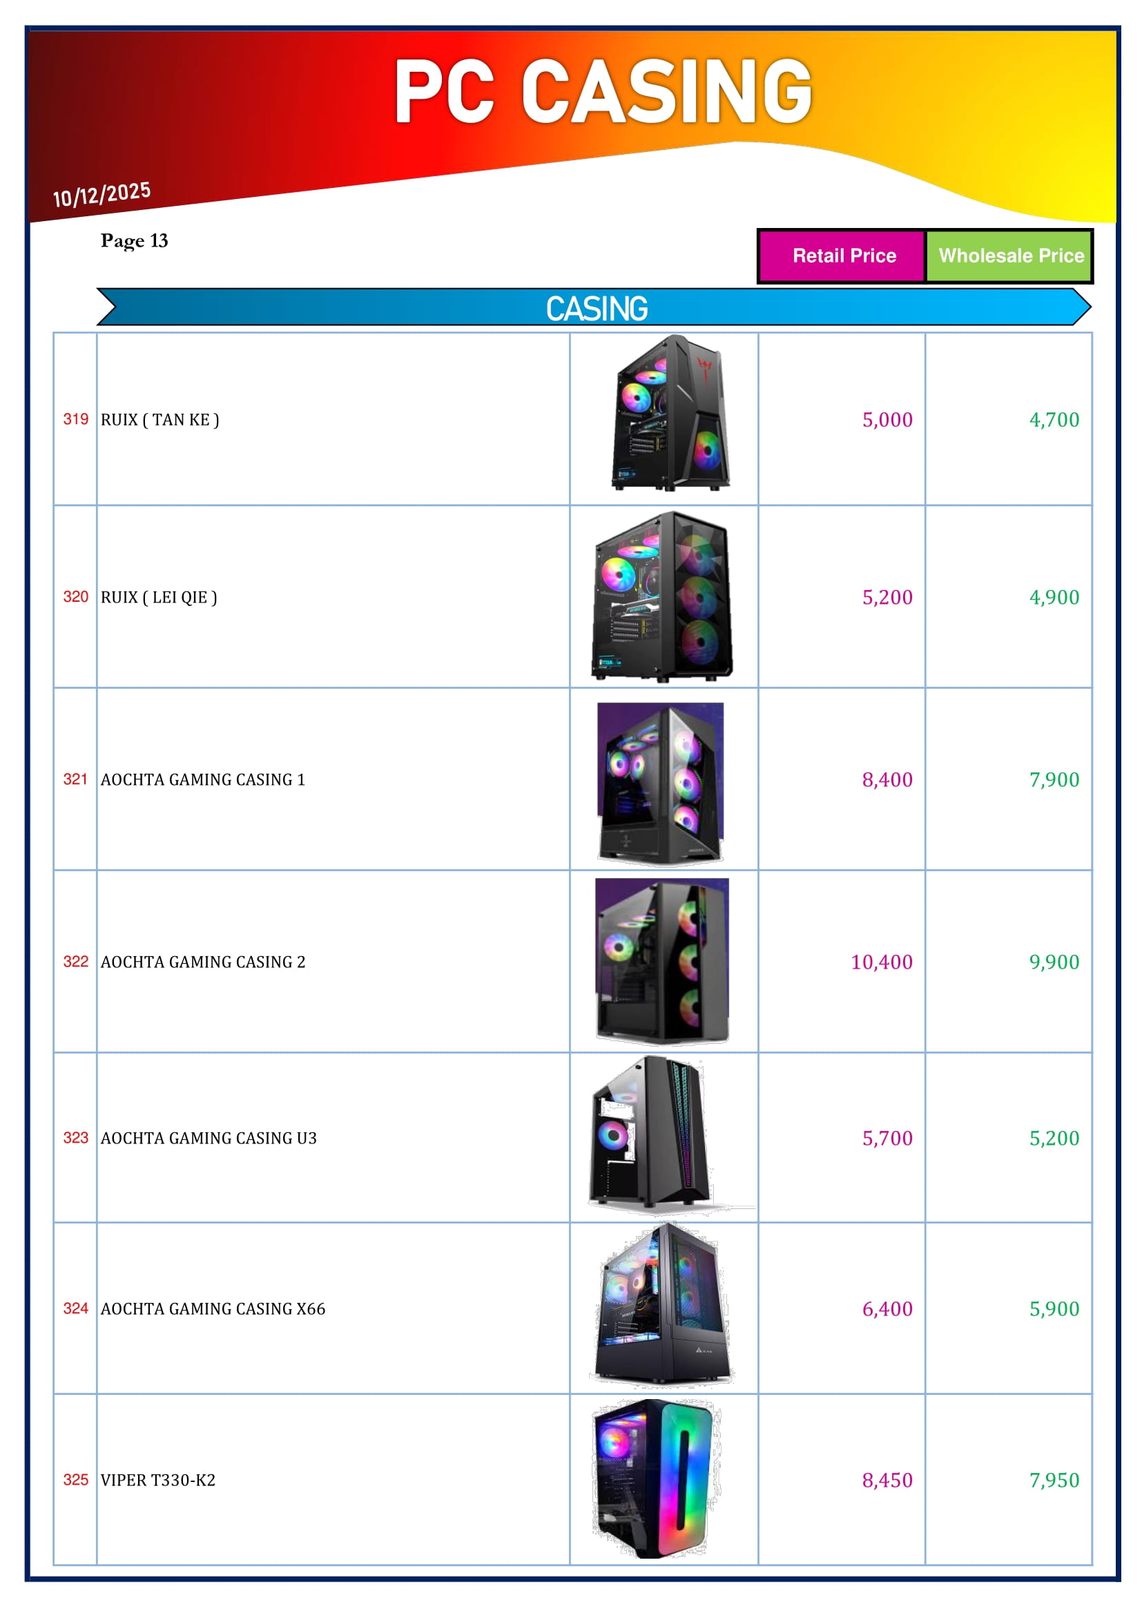Click the blue CASING section banner
The width and height of the screenshot is (1142, 1616).
tap(597, 307)
